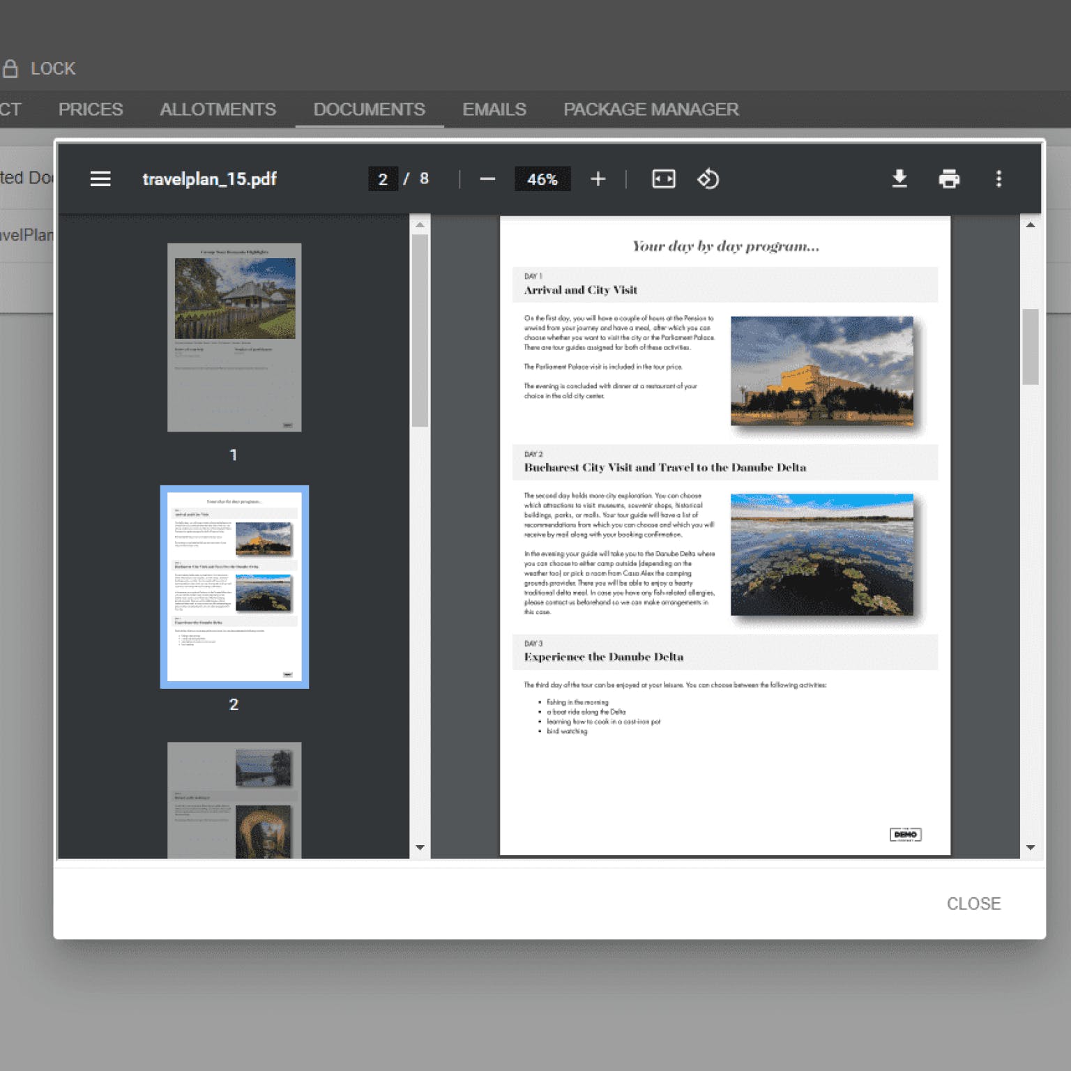Click the page number input field
This screenshot has width=1071, height=1071.
click(383, 179)
